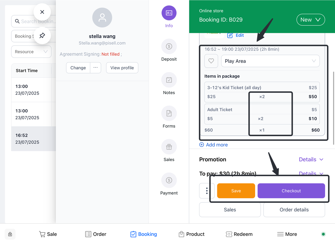Open the New booking status dropdown
The width and height of the screenshot is (335, 245).
[x=310, y=20]
